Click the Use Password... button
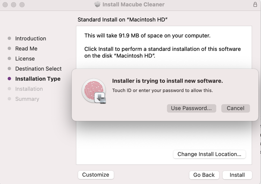This screenshot has width=261, height=184. pyautogui.click(x=191, y=108)
